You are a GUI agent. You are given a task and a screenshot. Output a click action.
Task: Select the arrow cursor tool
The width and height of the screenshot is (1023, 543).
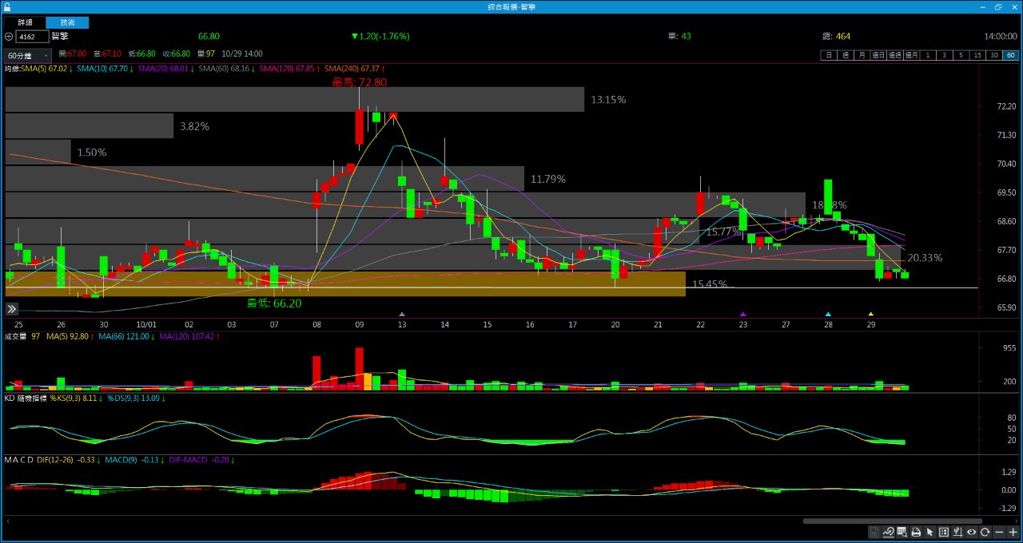[x=929, y=533]
